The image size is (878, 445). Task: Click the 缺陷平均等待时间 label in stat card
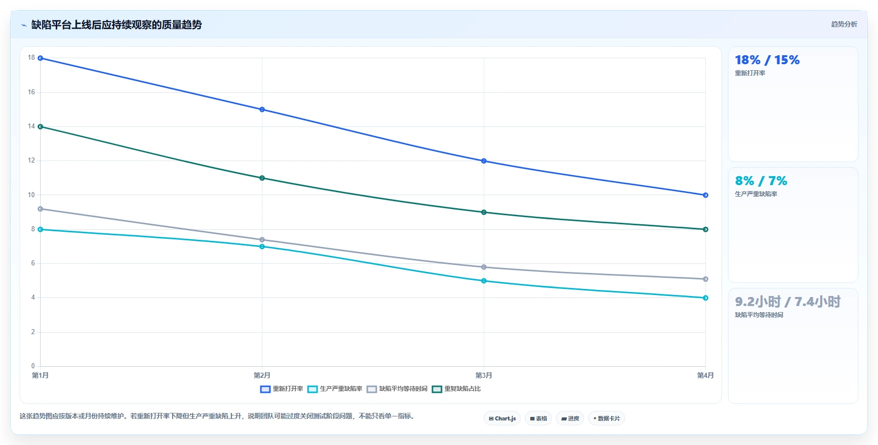759,315
